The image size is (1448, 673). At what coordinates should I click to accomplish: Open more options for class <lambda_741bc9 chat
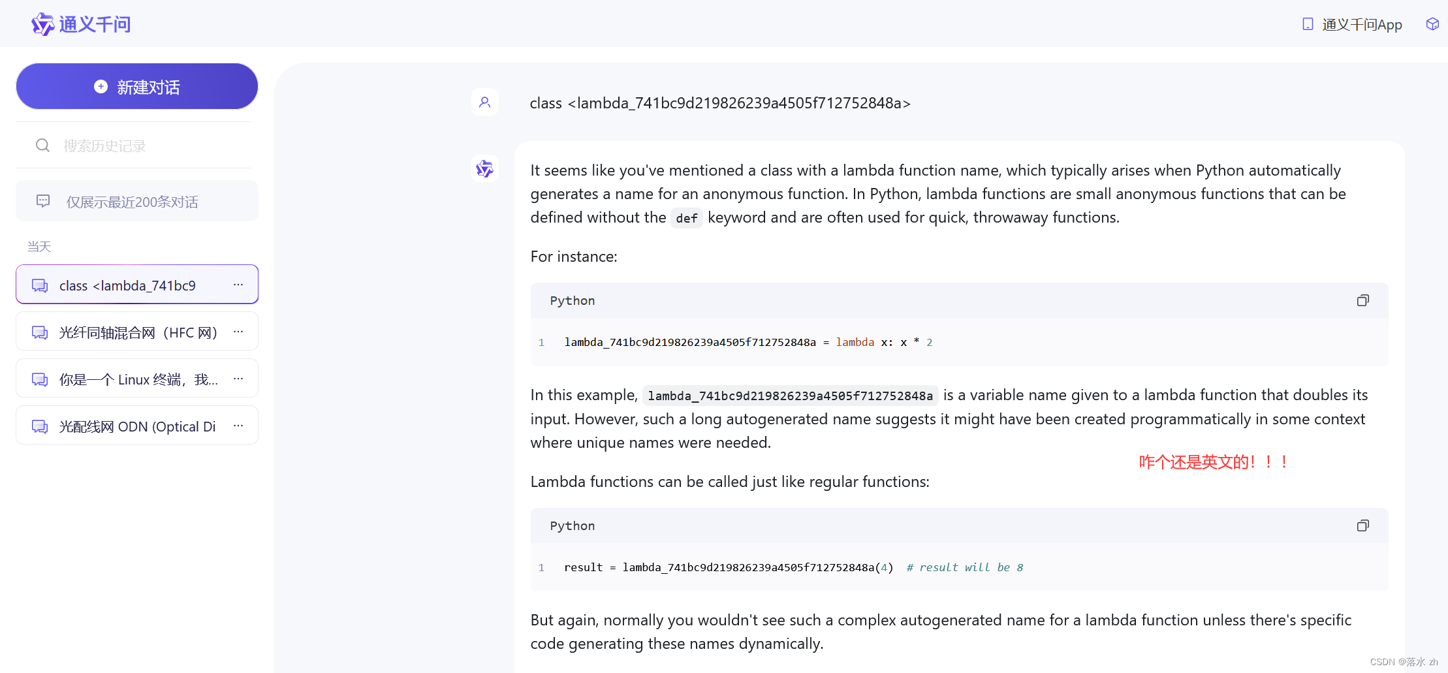pyautogui.click(x=238, y=285)
